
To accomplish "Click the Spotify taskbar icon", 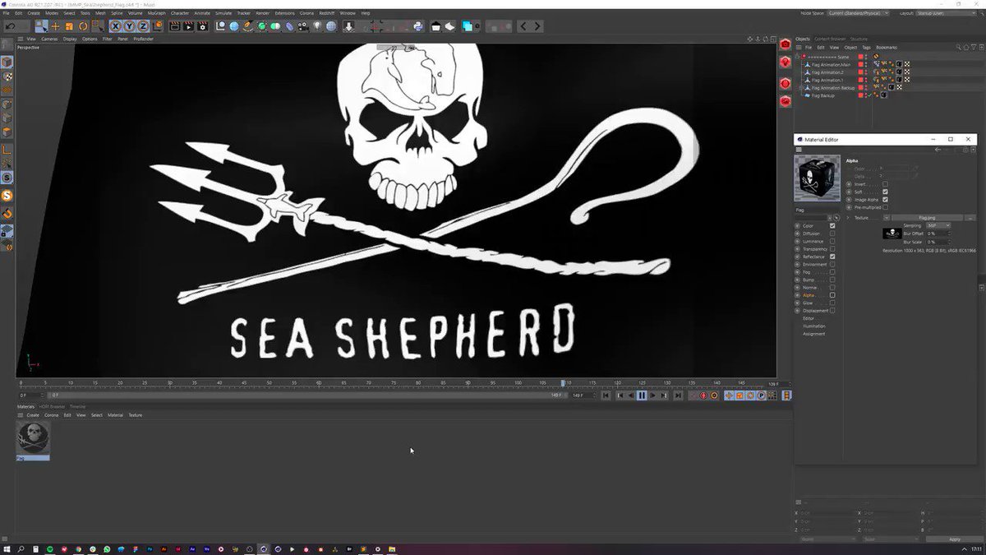I will (x=49, y=548).
